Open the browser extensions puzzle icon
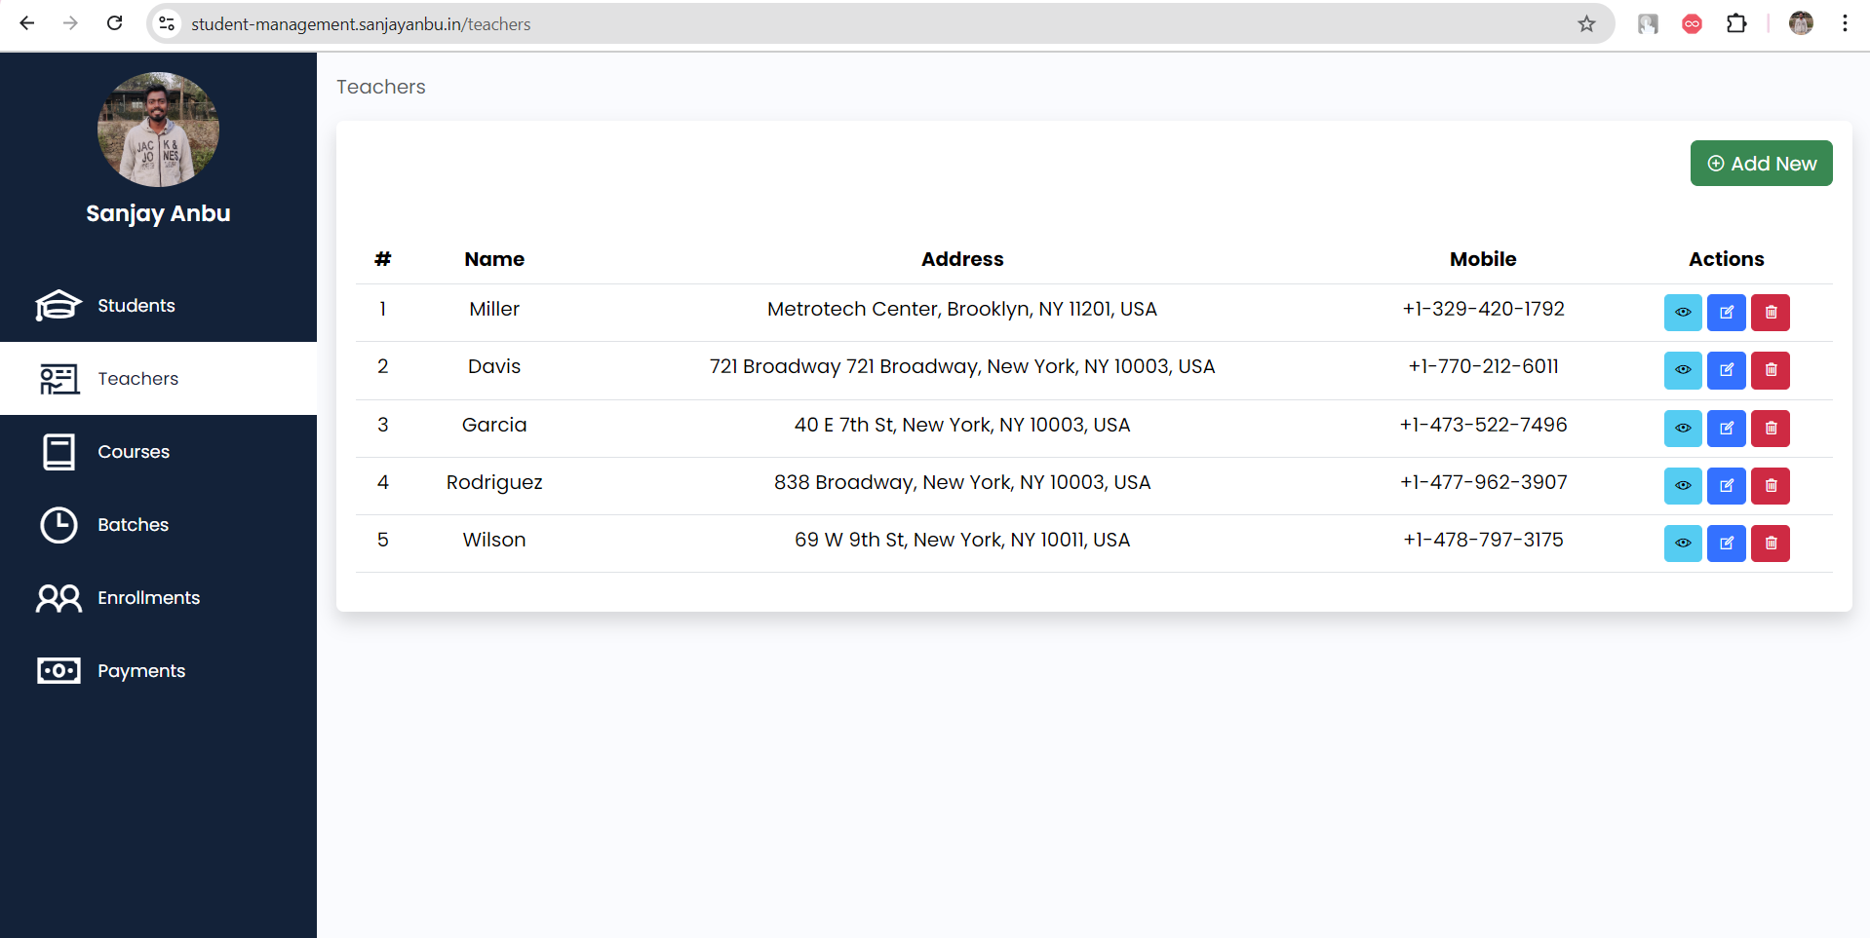 coord(1736,23)
